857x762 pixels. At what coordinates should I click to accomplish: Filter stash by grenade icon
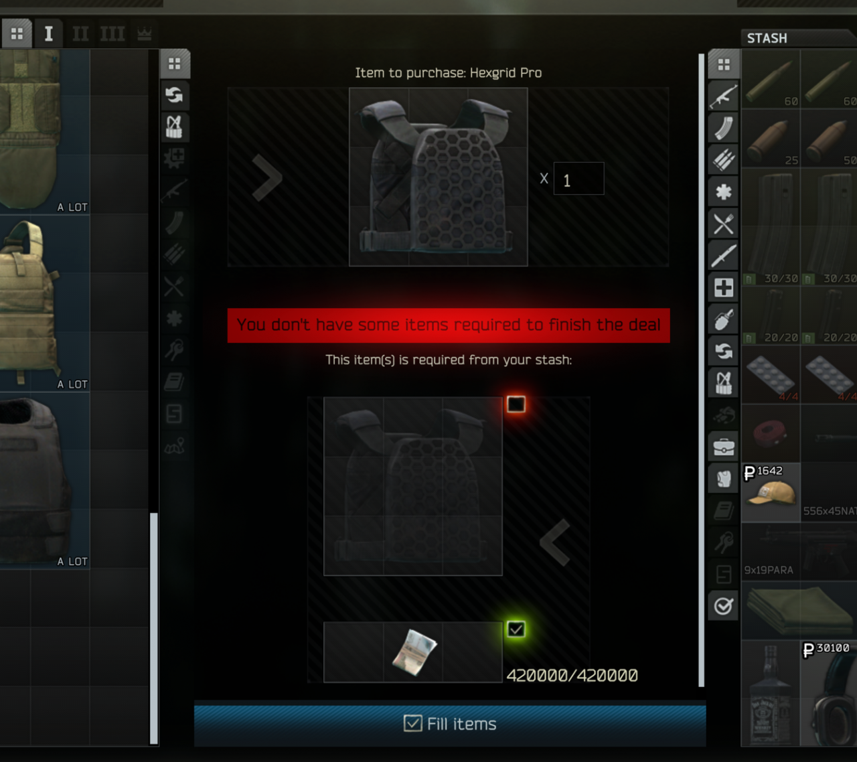click(x=723, y=320)
